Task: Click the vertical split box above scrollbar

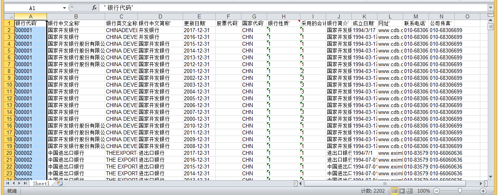Action: 490,15
